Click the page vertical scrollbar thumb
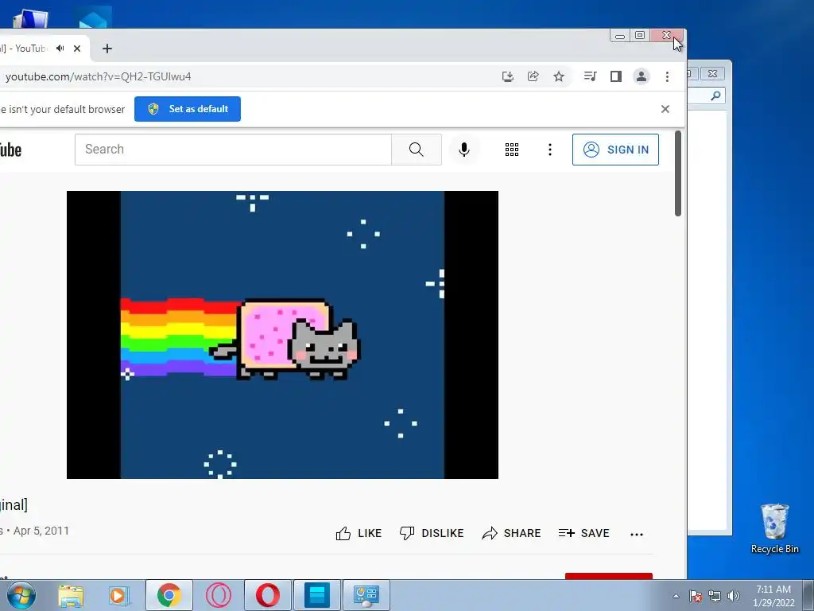This screenshot has height=611, width=814. 677,173
